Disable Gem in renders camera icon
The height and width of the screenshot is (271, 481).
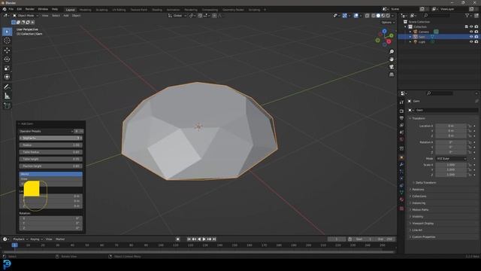coord(476,37)
